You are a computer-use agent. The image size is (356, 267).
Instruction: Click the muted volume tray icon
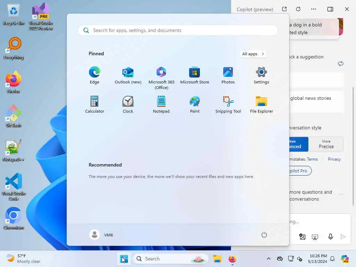[299, 259]
